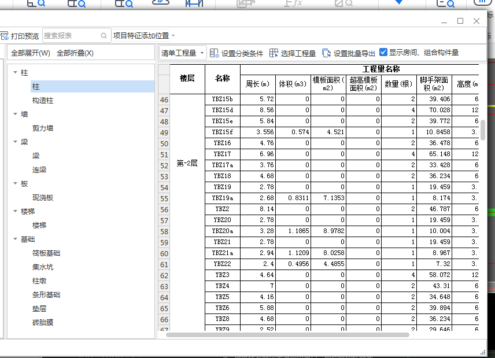The width and height of the screenshot is (495, 358).
Task: Toggle 显示房间、组合构件量 checkbox
Action: [383, 53]
